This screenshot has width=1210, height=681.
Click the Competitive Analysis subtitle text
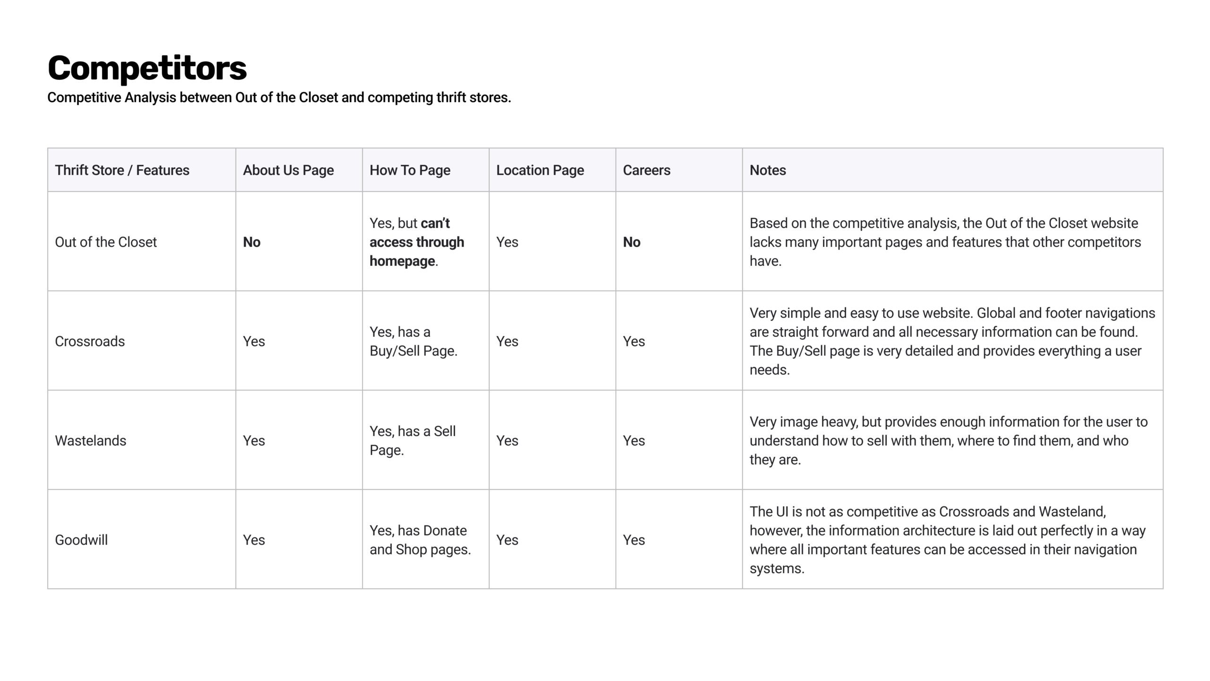[279, 98]
